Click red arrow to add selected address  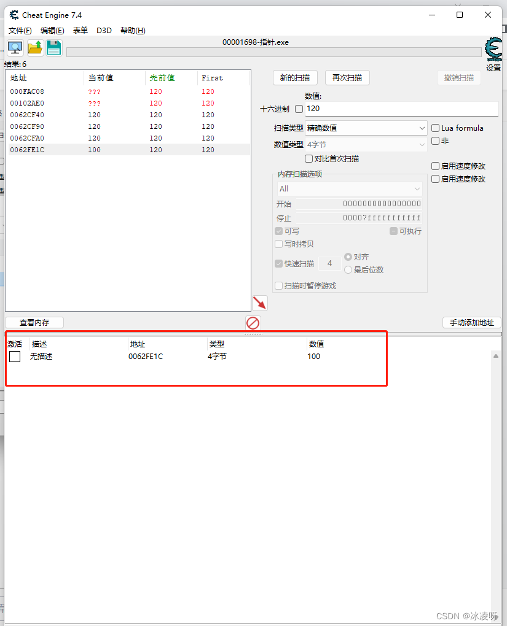click(260, 303)
